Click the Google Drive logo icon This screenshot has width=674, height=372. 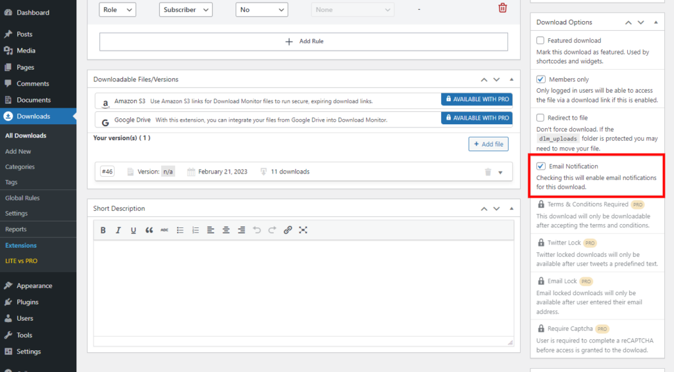tap(105, 122)
